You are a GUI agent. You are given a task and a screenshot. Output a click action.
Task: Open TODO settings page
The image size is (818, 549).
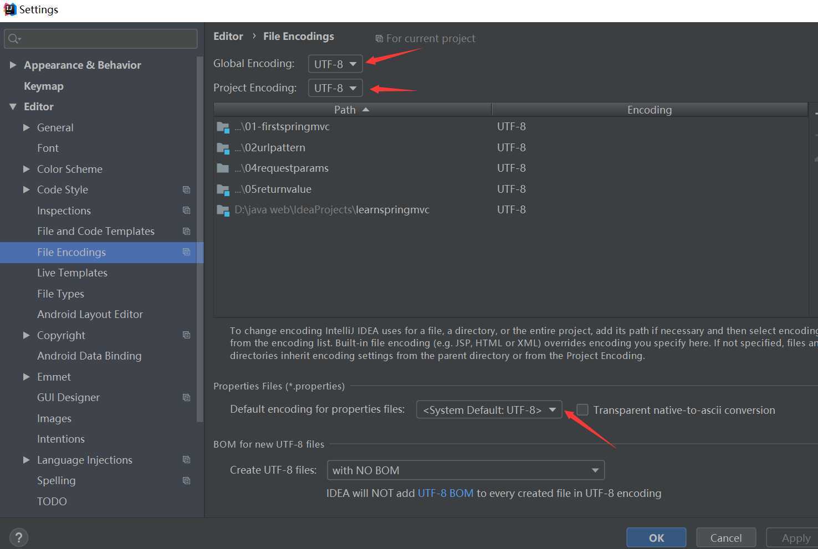(52, 501)
